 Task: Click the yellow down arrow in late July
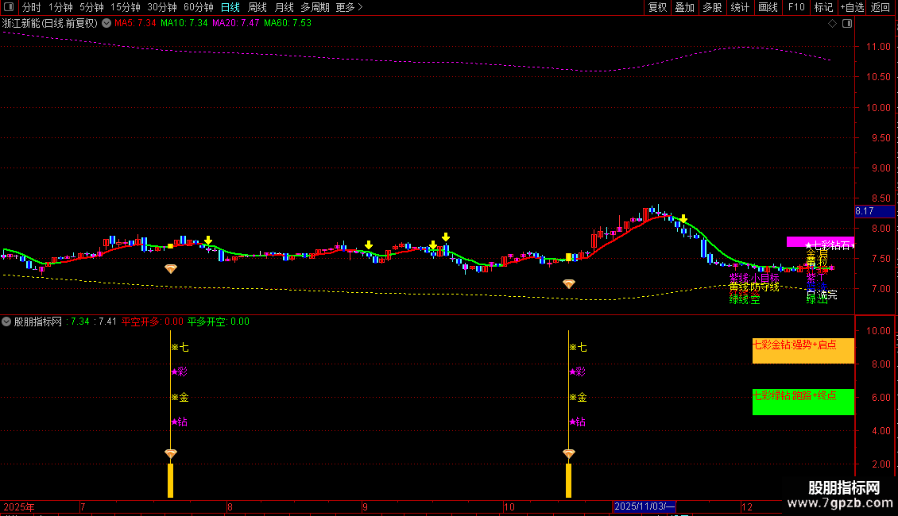click(x=208, y=241)
